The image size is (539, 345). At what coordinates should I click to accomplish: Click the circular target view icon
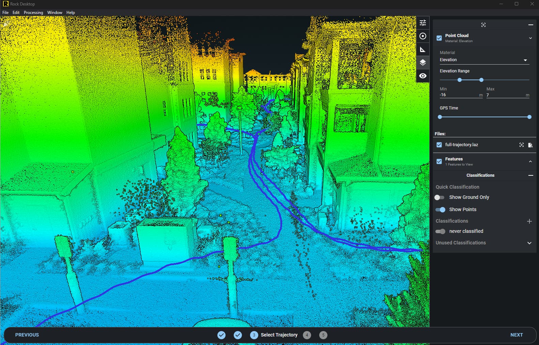click(423, 36)
